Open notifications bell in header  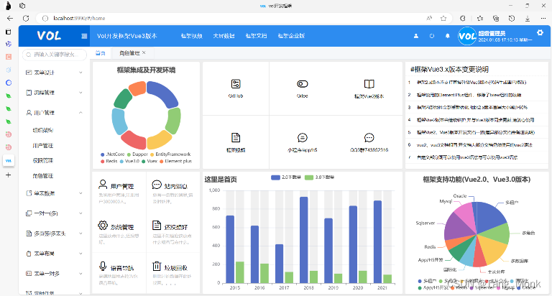point(448,36)
